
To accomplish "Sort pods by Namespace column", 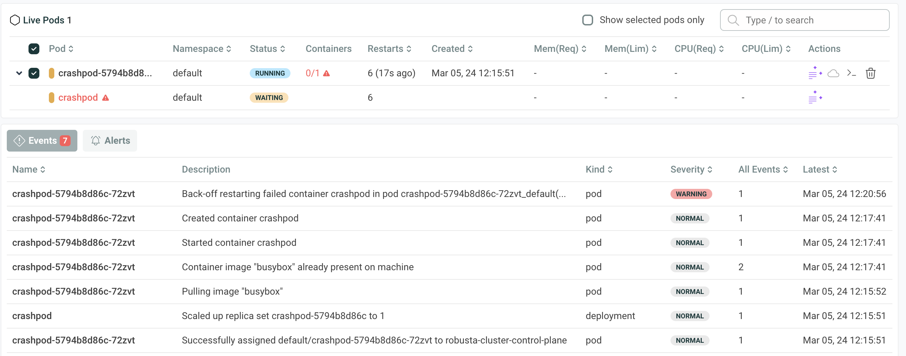I will 202,48.
